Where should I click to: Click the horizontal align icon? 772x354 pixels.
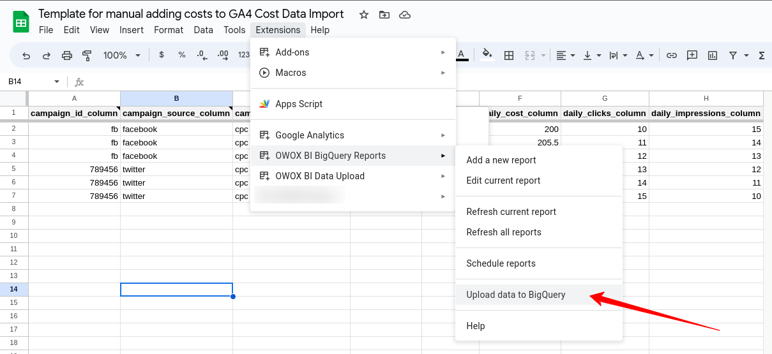coord(561,55)
